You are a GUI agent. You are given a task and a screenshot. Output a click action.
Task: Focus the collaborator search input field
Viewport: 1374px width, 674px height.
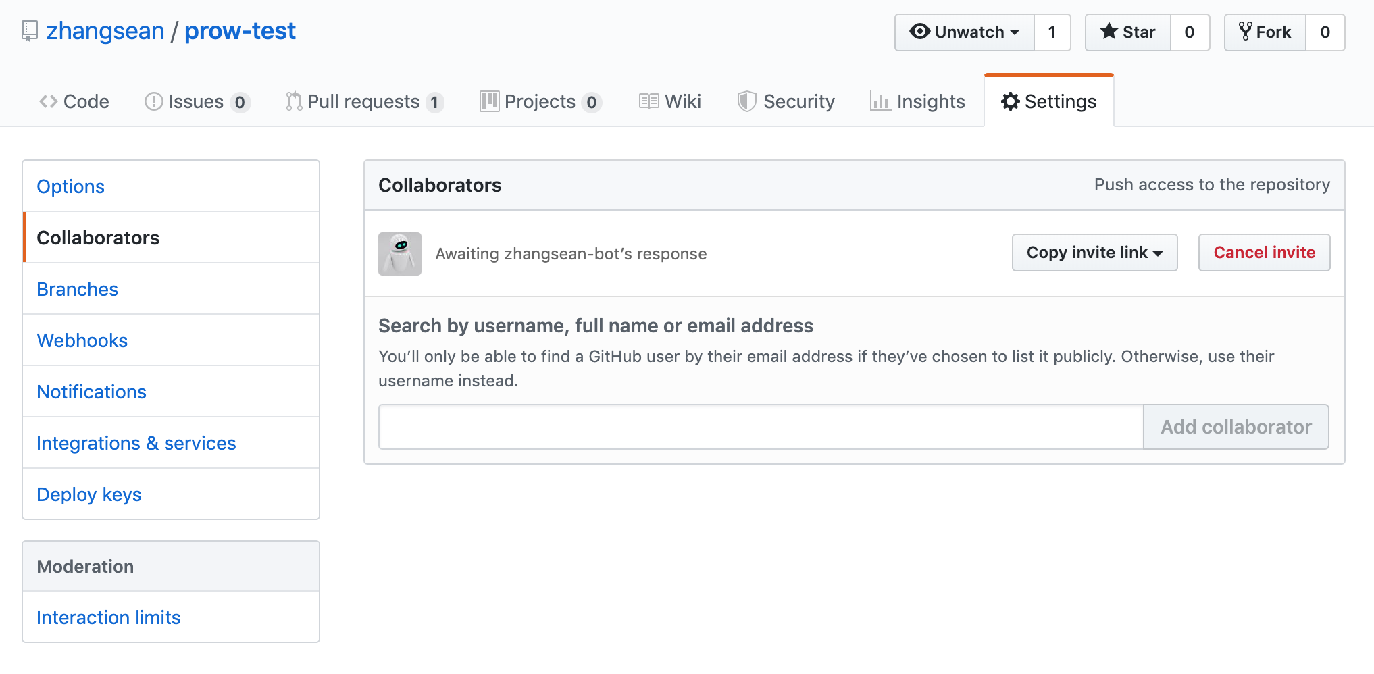761,427
